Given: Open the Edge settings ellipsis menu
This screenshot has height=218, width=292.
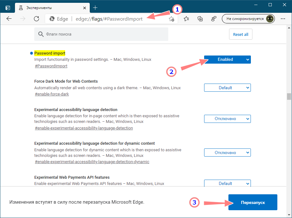Looking at the screenshot, I should pos(283,19).
